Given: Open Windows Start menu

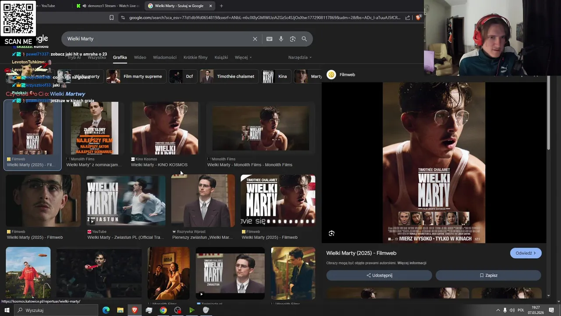Looking at the screenshot, I should [7, 310].
